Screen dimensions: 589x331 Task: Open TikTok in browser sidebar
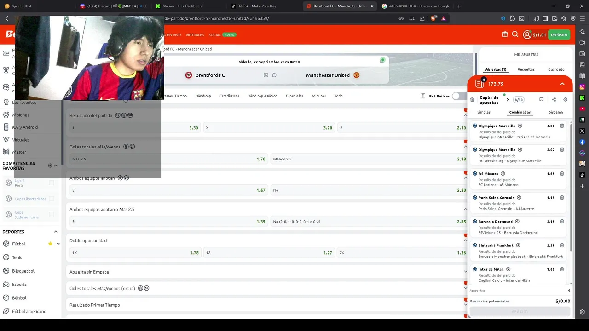[x=582, y=175]
